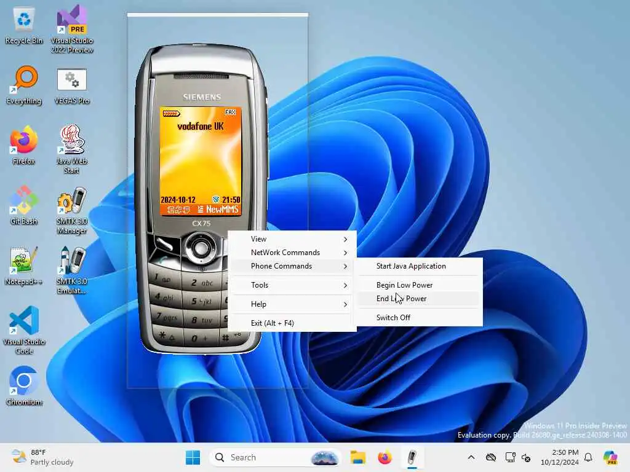Launch the SMTK 3.0 Emulator shortcut

[x=71, y=270]
